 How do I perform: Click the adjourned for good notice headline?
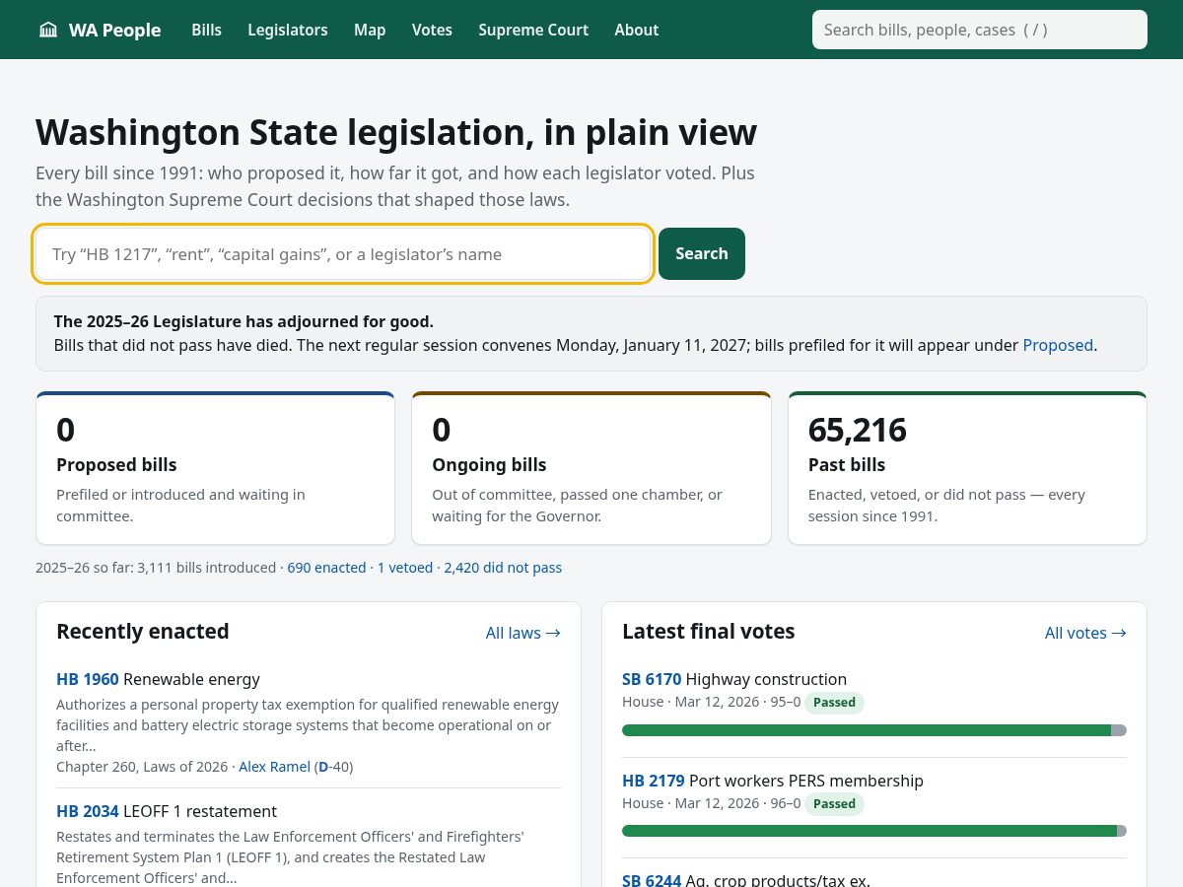(244, 321)
